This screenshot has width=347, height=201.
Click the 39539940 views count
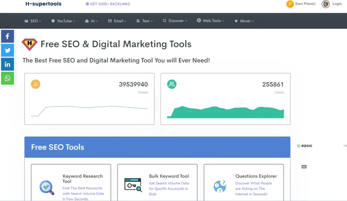[133, 84]
